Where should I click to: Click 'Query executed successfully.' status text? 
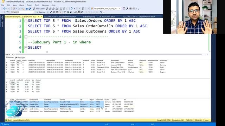pos(19,120)
